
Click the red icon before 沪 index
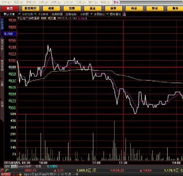[2, 170]
